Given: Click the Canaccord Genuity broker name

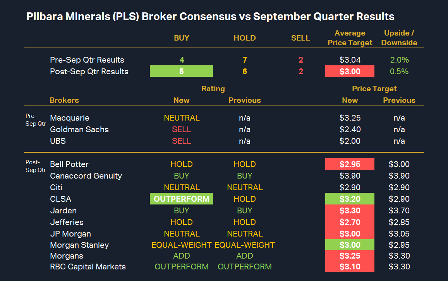Looking at the screenshot, I should click(x=86, y=176).
